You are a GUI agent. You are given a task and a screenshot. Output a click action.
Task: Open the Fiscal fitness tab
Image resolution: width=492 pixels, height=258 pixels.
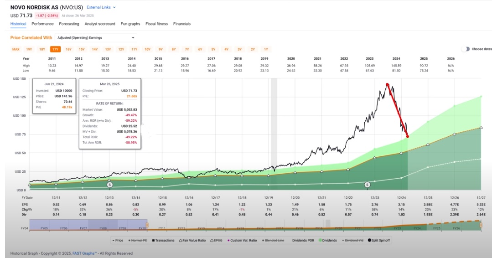tap(156, 24)
